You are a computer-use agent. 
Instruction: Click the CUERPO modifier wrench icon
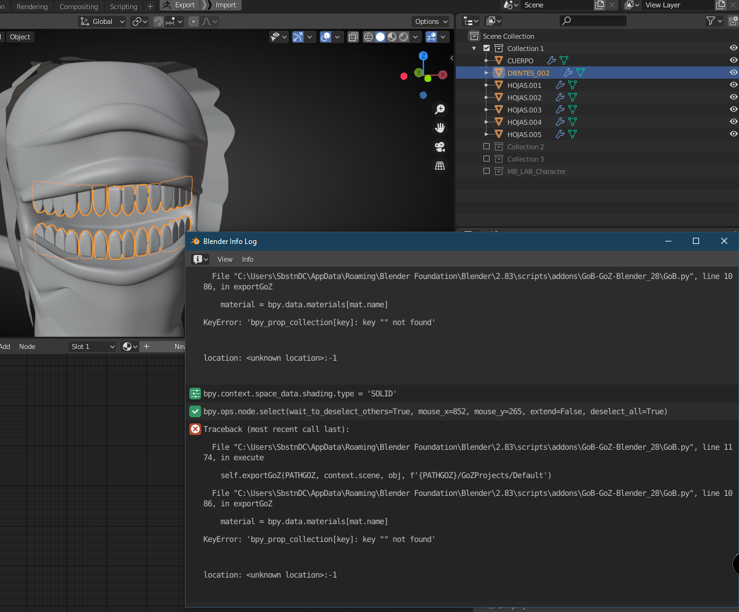point(551,61)
